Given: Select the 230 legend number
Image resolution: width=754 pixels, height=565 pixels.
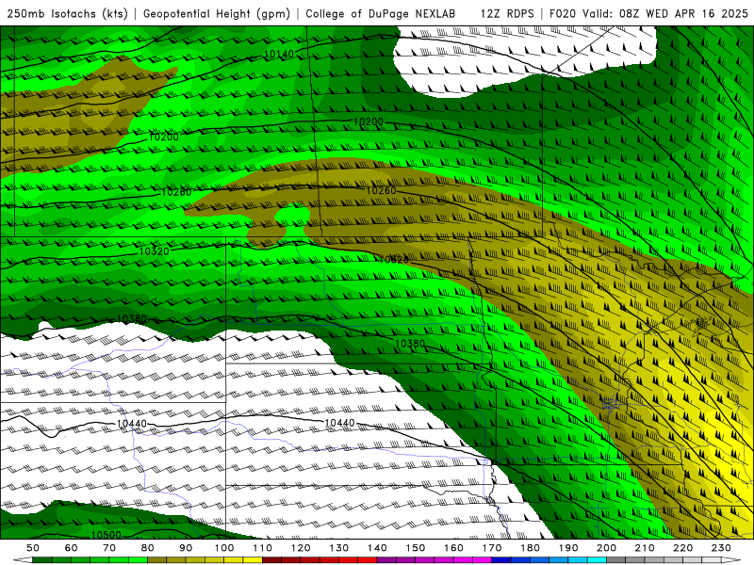Looking at the screenshot, I should 721,548.
